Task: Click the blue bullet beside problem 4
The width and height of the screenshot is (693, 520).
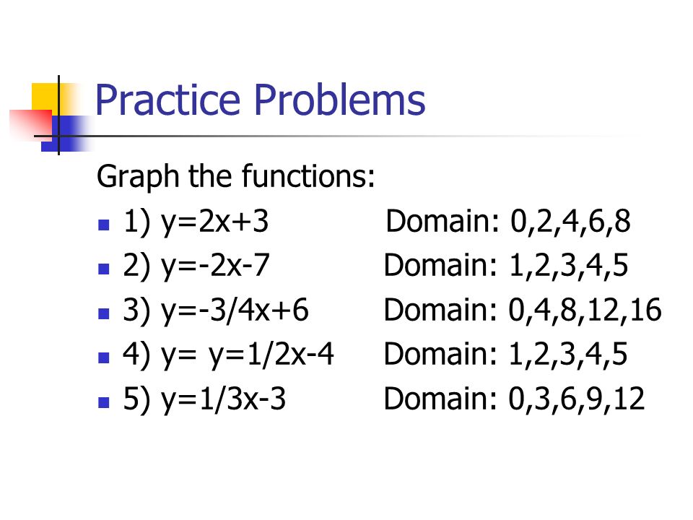Action: [x=103, y=357]
